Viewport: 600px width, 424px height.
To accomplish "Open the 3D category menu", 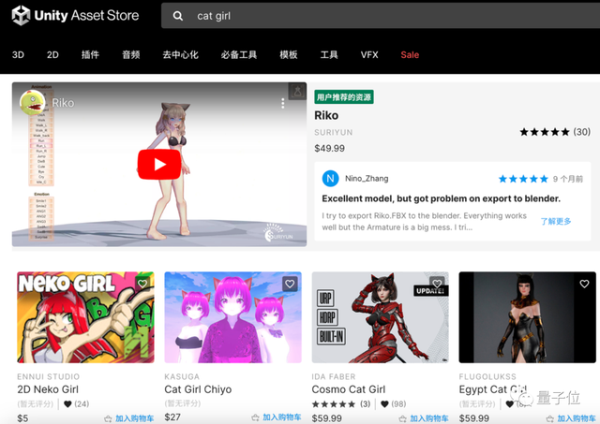I will point(18,55).
